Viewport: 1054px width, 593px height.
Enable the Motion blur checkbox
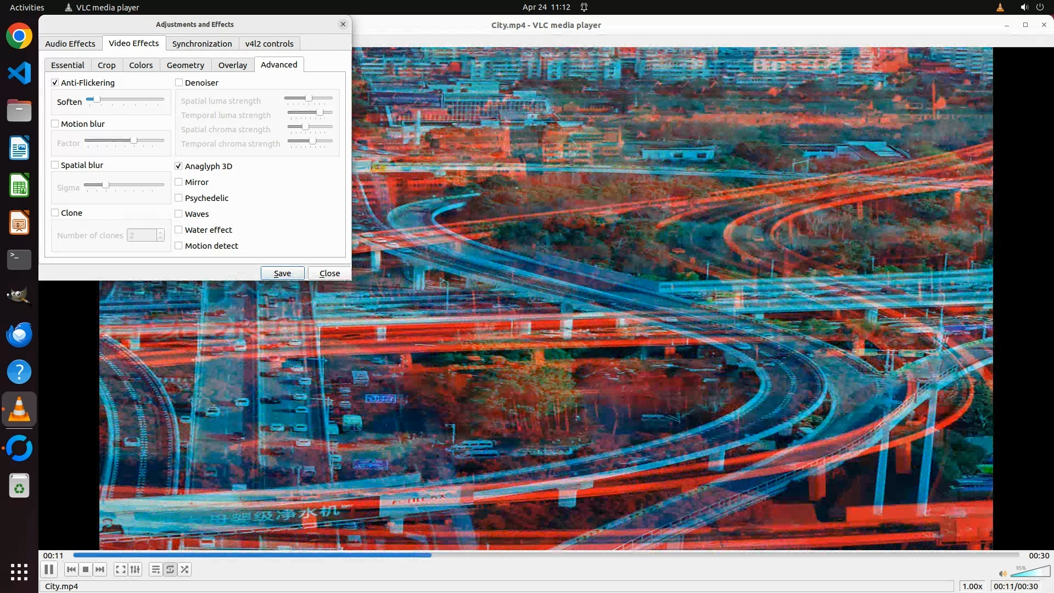pos(55,124)
